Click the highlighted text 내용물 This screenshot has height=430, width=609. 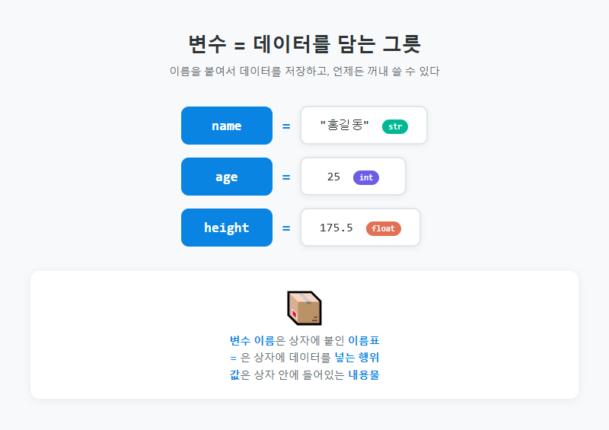pyautogui.click(x=364, y=375)
